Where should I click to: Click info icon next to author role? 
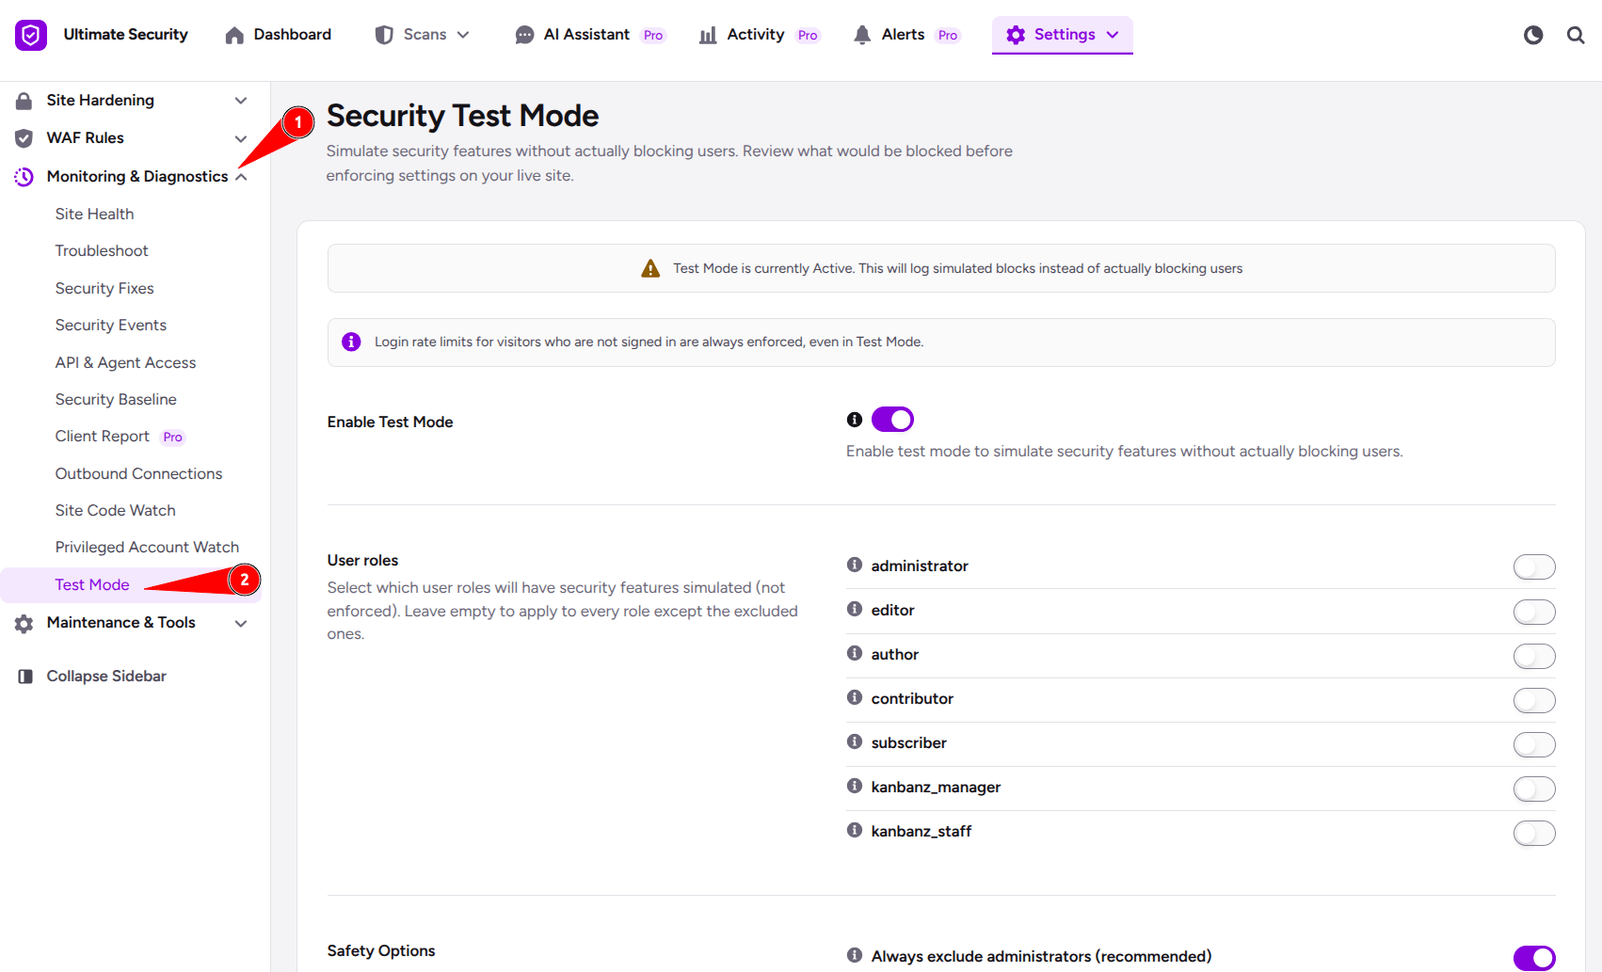tap(855, 653)
